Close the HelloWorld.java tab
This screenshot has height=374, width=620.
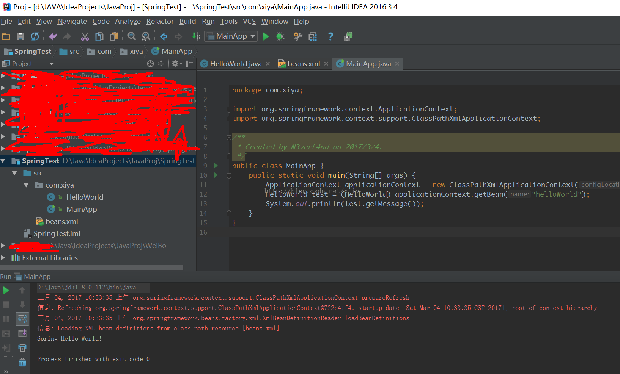coord(268,64)
